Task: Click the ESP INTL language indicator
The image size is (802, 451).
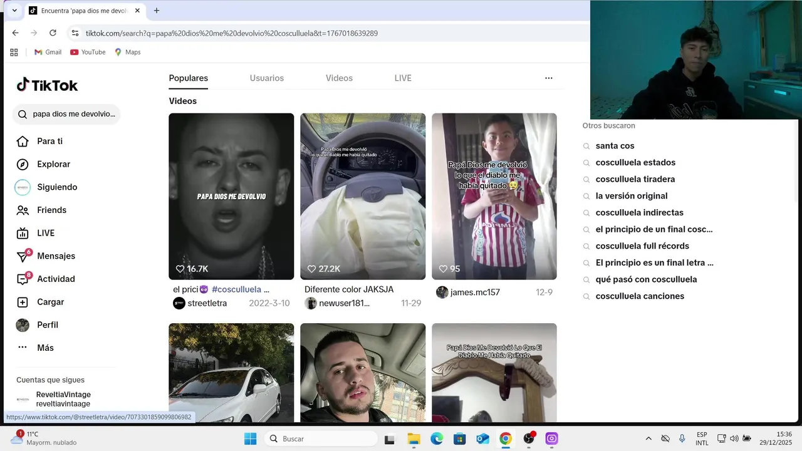Action: pyautogui.click(x=702, y=438)
